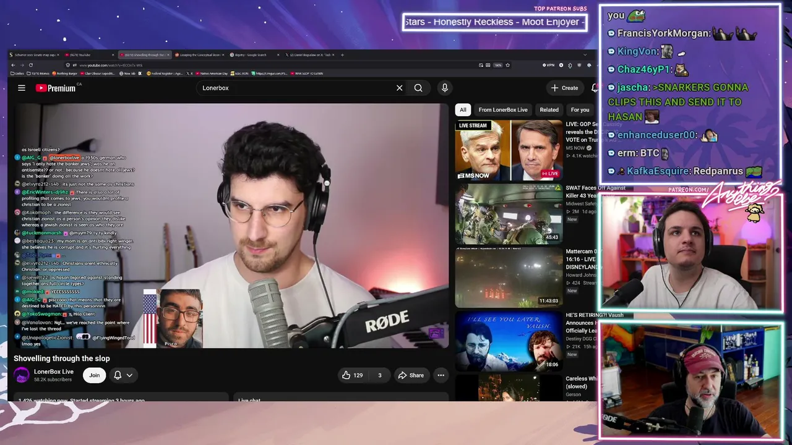Click the YouTube search magnifier button
This screenshot has height=445, width=792.
(418, 88)
